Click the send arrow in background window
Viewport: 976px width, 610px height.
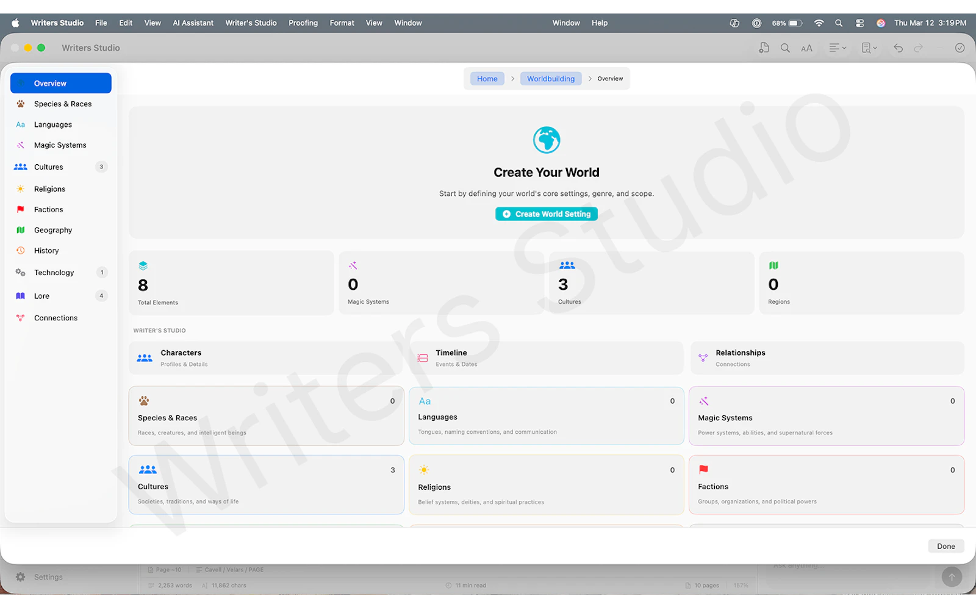pos(952,576)
